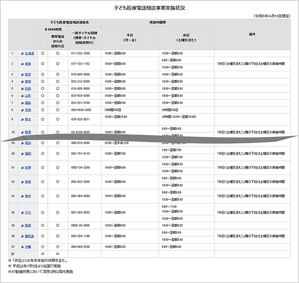Click the external link icon beside 北海道
299x283 pixels.
[22, 53]
